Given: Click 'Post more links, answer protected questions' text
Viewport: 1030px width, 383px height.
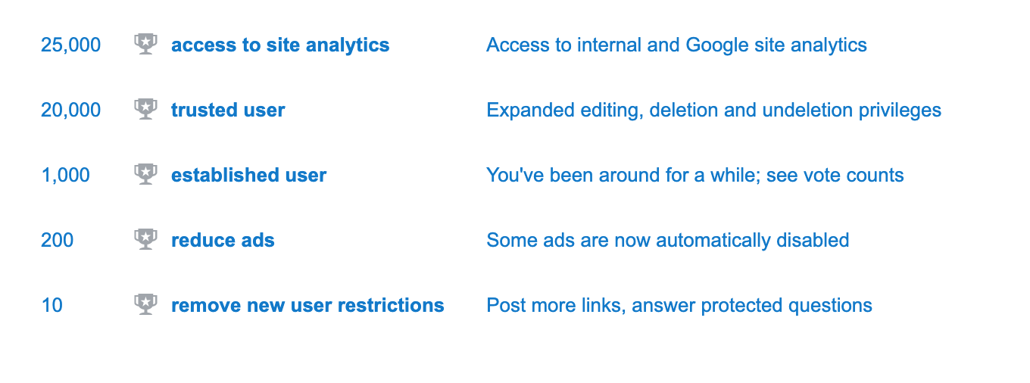Looking at the screenshot, I should point(679,306).
